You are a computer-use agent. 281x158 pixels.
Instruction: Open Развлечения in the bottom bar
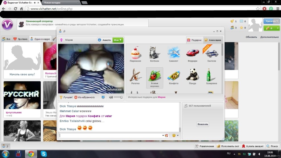point(204,146)
